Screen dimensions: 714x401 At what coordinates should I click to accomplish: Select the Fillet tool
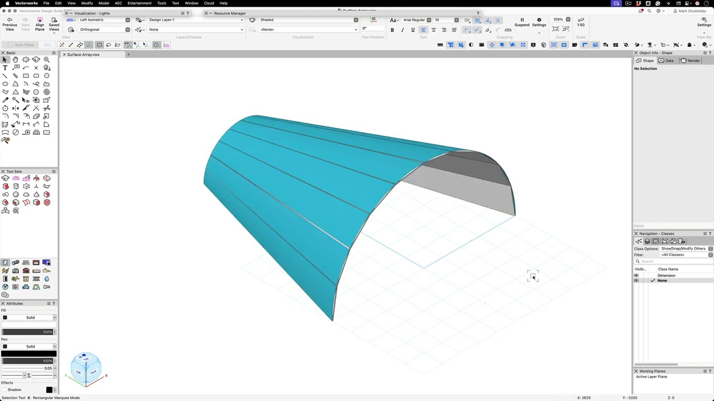[5, 116]
